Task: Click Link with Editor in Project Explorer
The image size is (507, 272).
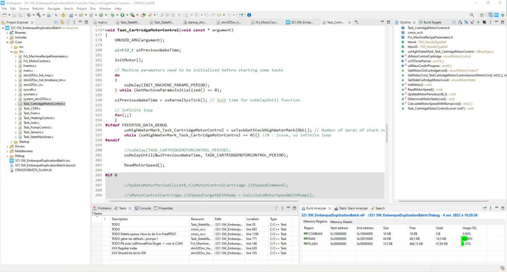Action: click(x=62, y=22)
